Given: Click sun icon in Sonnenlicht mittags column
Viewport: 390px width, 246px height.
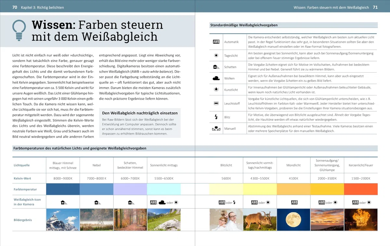Looking at the screenshot, I should [176, 203].
